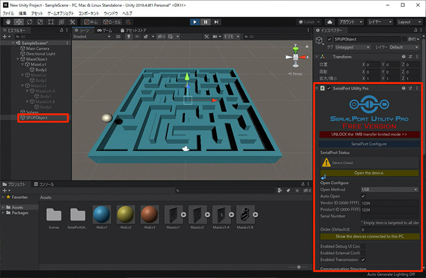The image size is (426, 278).
Task: Toggle the 2D view button in Scene
Action: [x=118, y=37]
